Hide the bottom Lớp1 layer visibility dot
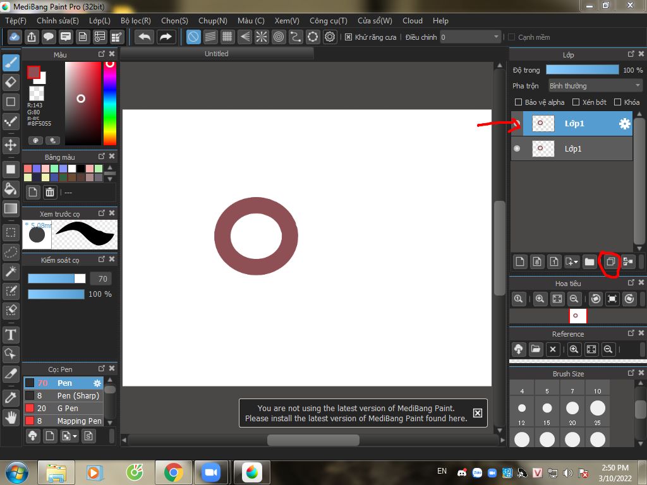Screen dimensions: 647x485 (517, 148)
